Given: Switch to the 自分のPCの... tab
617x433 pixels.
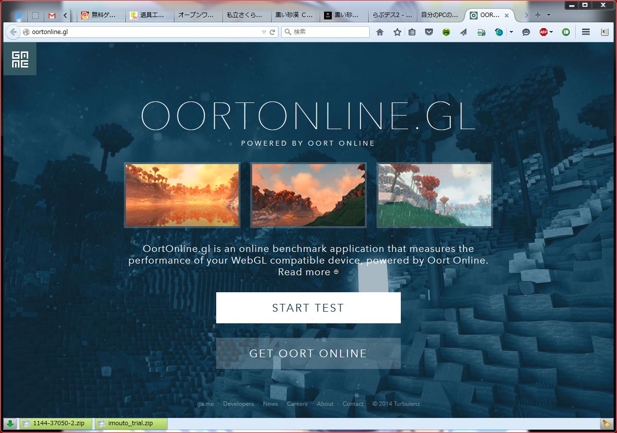Looking at the screenshot, I should [441, 16].
